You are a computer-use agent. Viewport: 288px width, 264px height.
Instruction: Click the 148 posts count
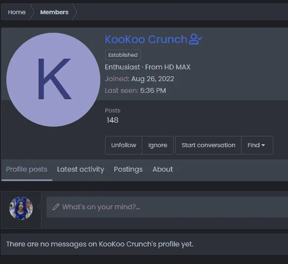pos(112,120)
